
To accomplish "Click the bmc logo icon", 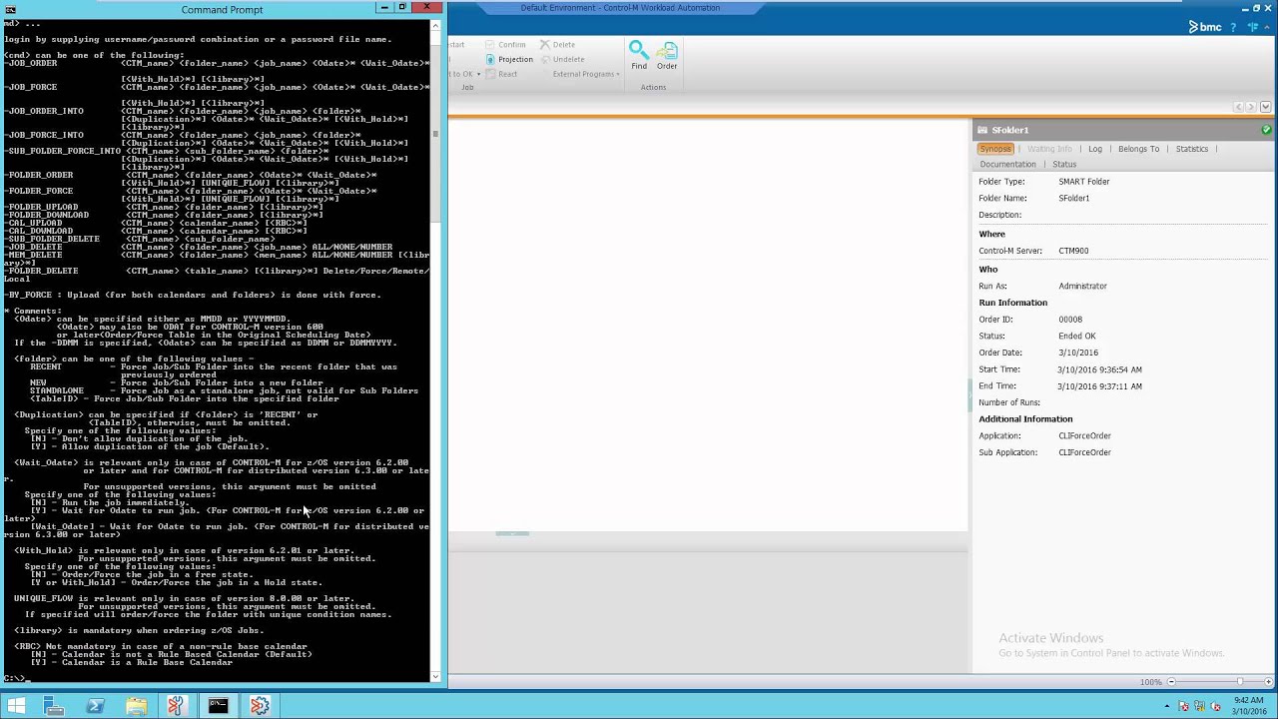I will 1205,27.
